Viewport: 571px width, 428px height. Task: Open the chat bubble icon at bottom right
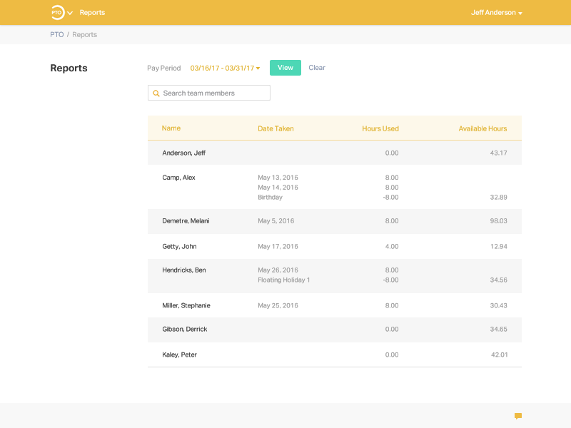pos(519,414)
